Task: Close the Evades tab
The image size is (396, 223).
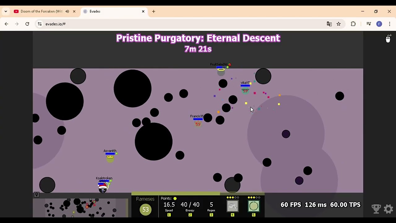Action: click(x=143, y=11)
